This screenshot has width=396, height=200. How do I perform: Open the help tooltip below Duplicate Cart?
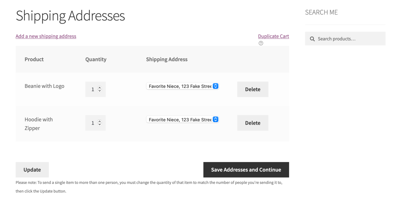pyautogui.click(x=261, y=43)
